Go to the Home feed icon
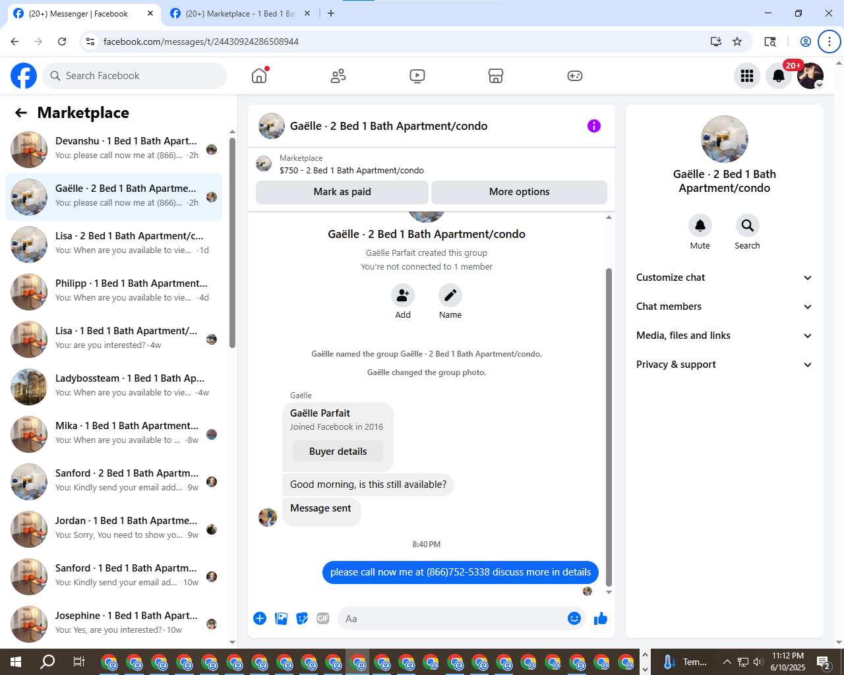The width and height of the screenshot is (844, 675). (259, 76)
